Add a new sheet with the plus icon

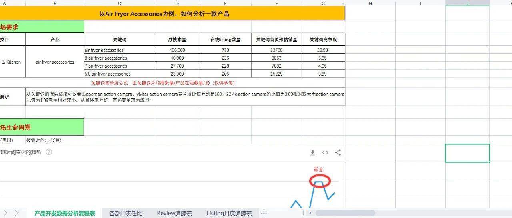264,213
